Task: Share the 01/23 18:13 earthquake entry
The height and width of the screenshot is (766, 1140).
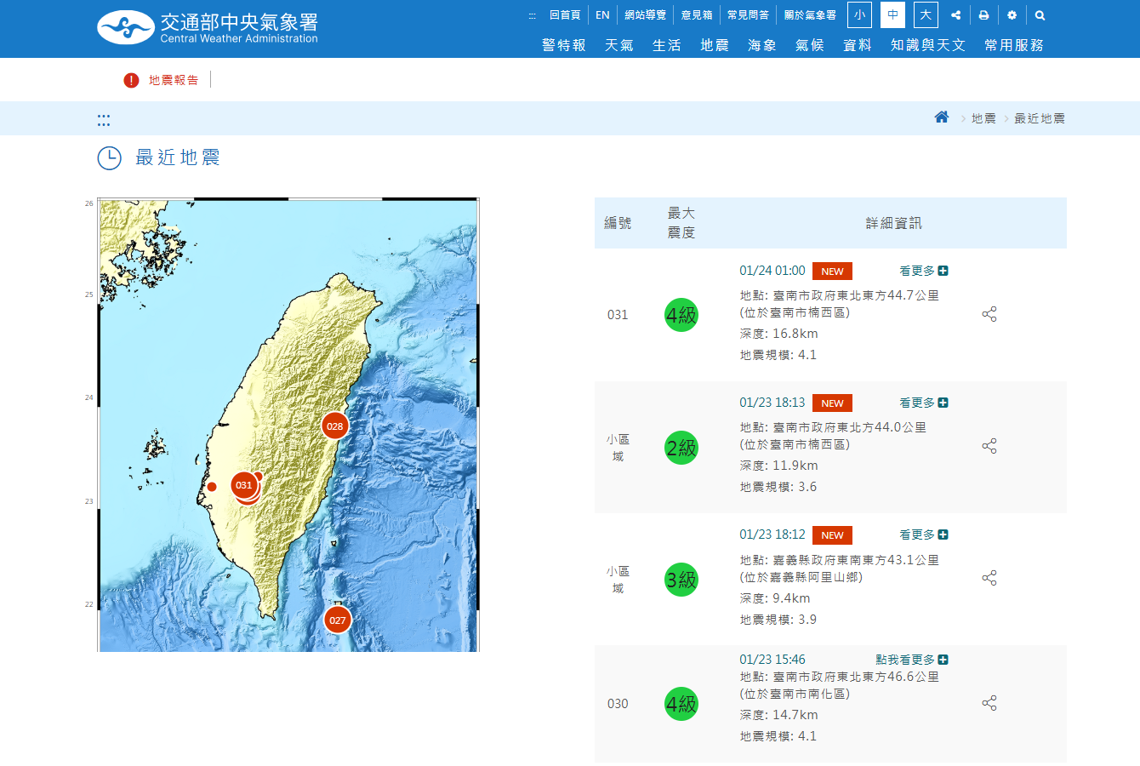Action: click(989, 446)
